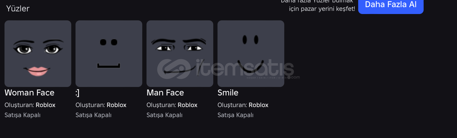The image size is (457, 138).
Task: Click the 'pazar yerini keşfet' text
Action: [328, 9]
